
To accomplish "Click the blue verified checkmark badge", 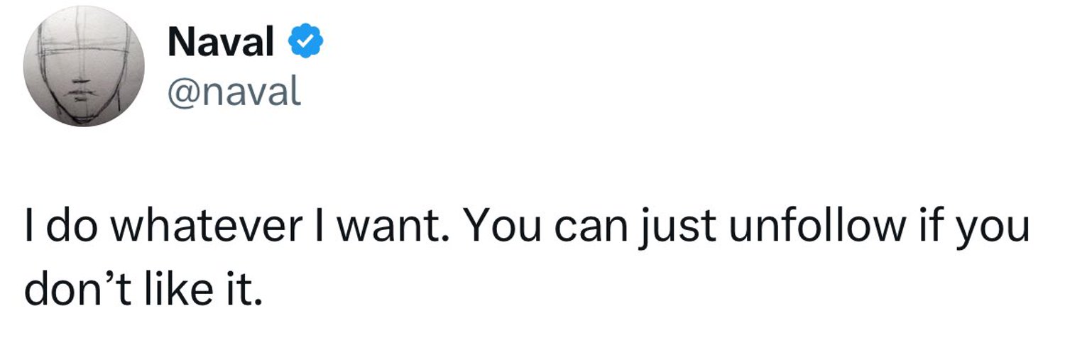I will tap(305, 44).
